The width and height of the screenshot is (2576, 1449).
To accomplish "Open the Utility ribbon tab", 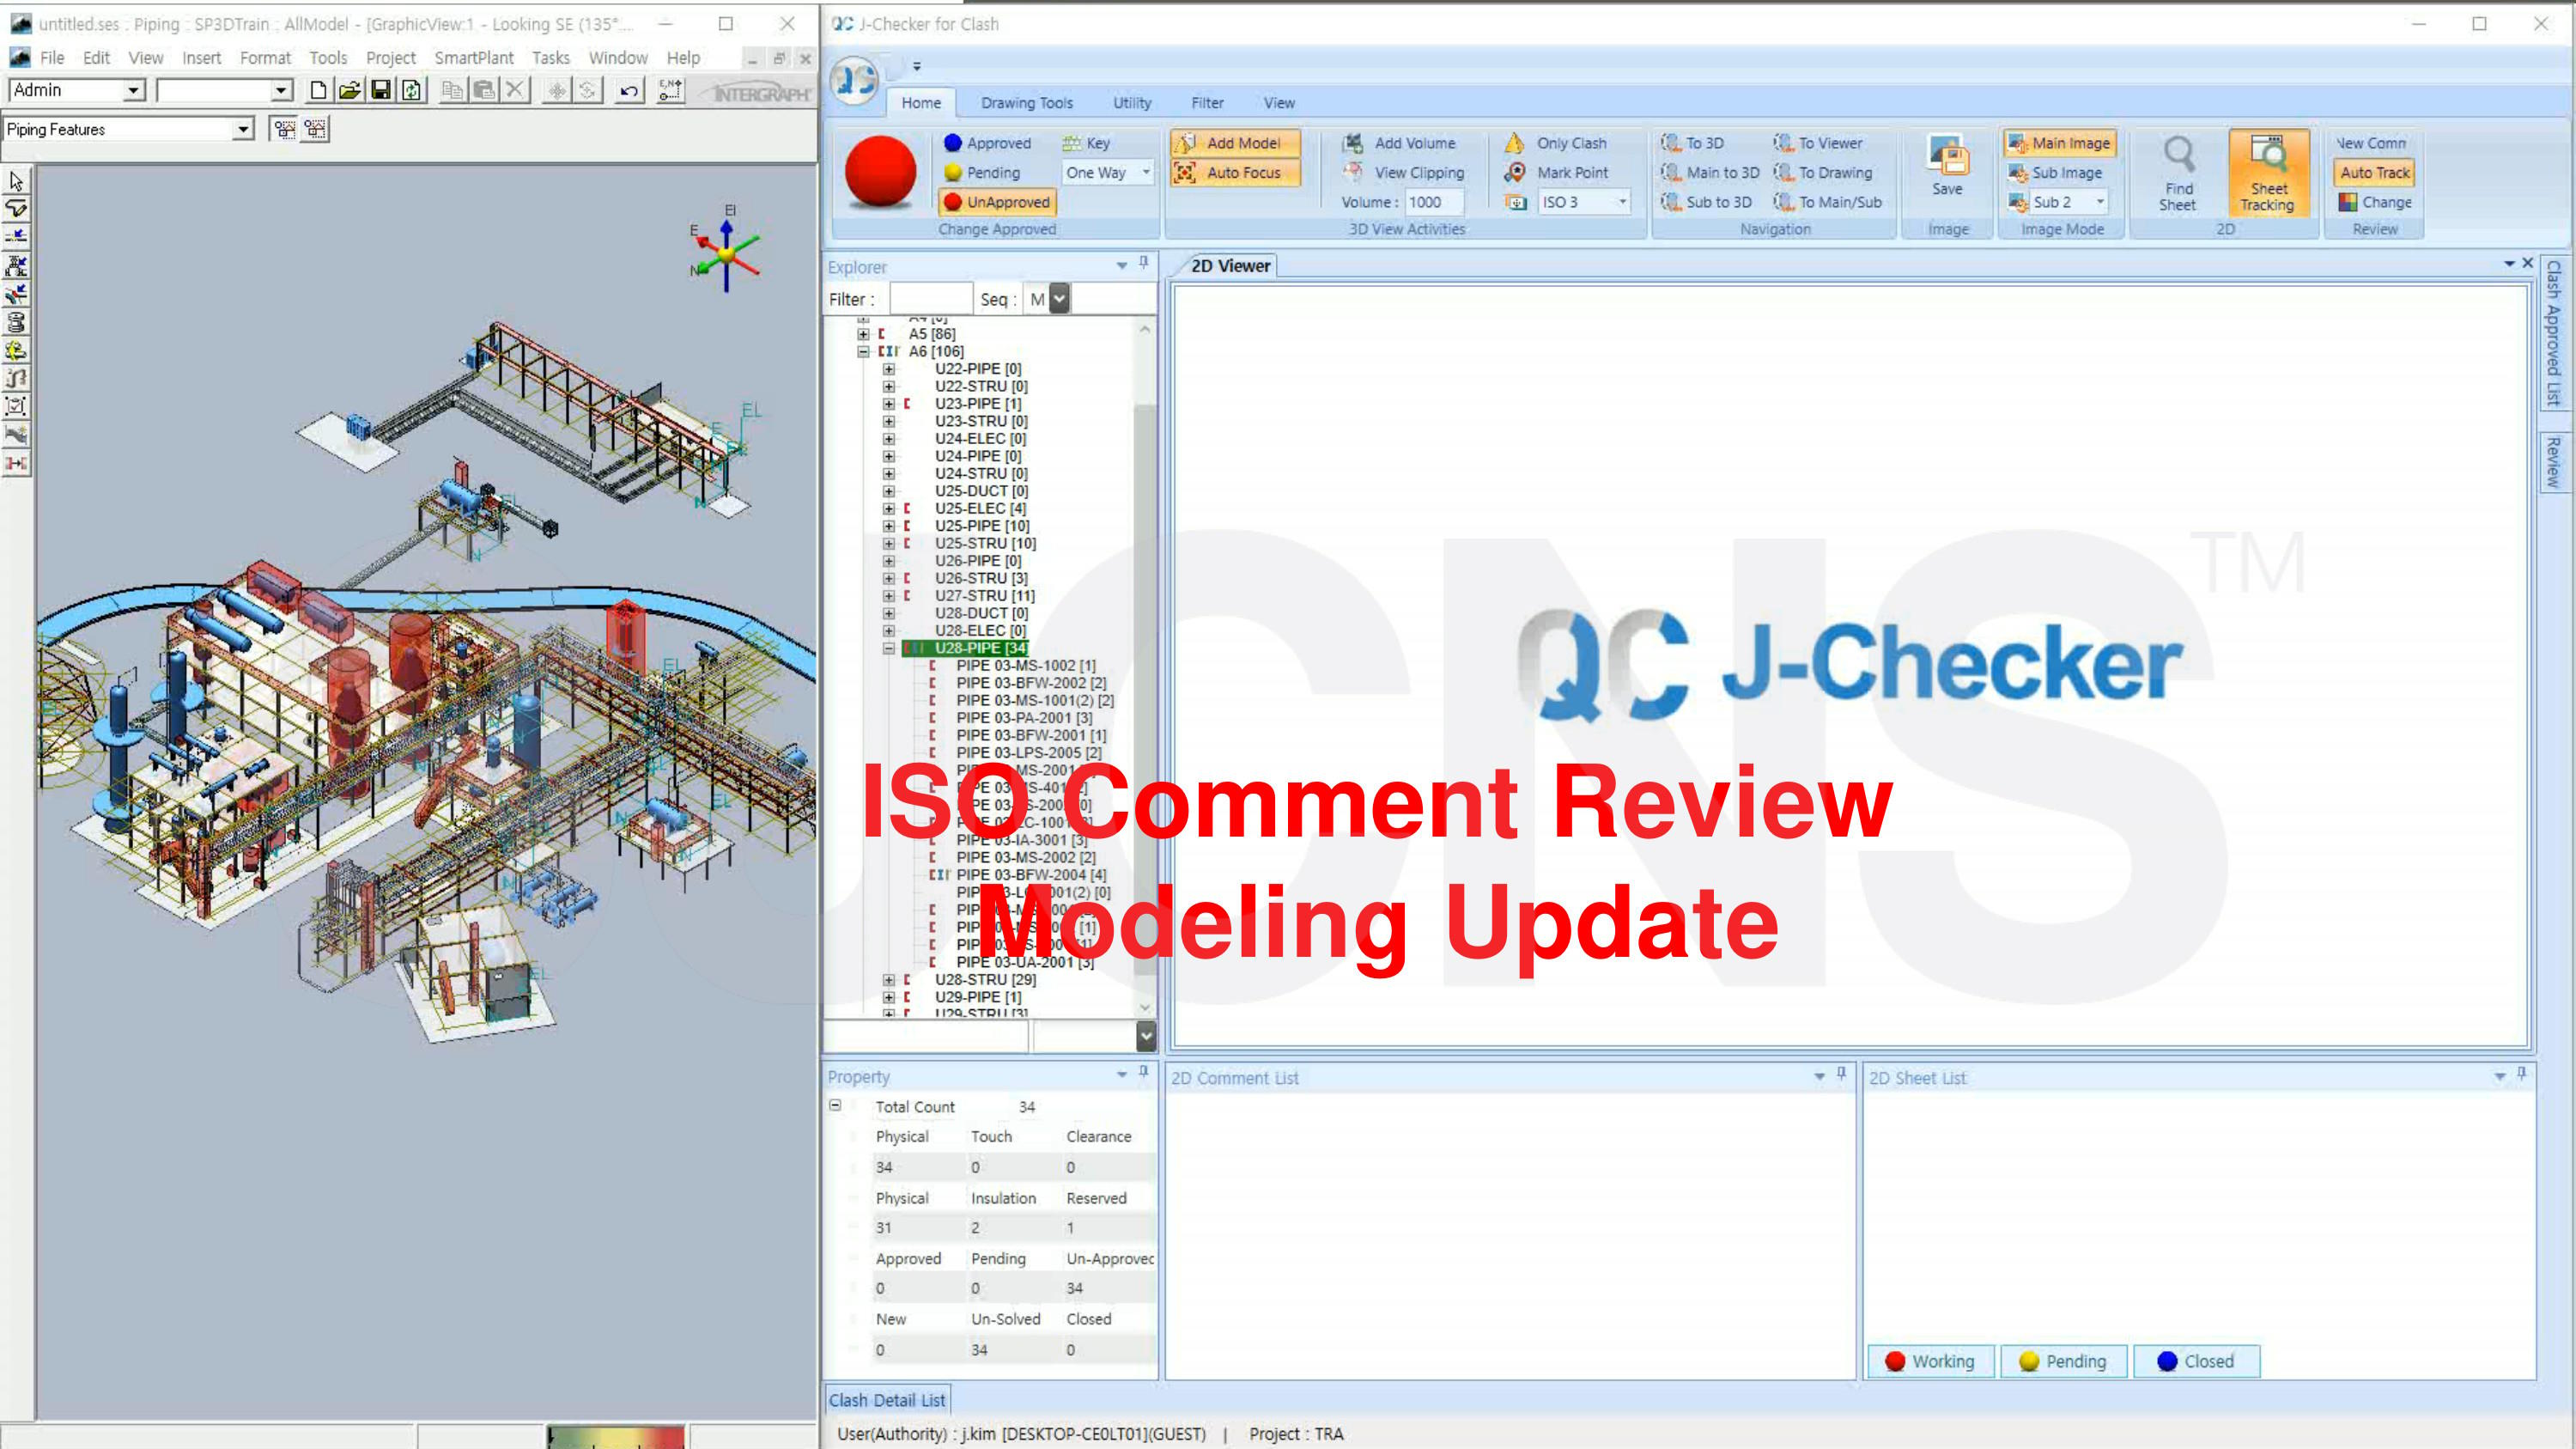I will click(1132, 102).
